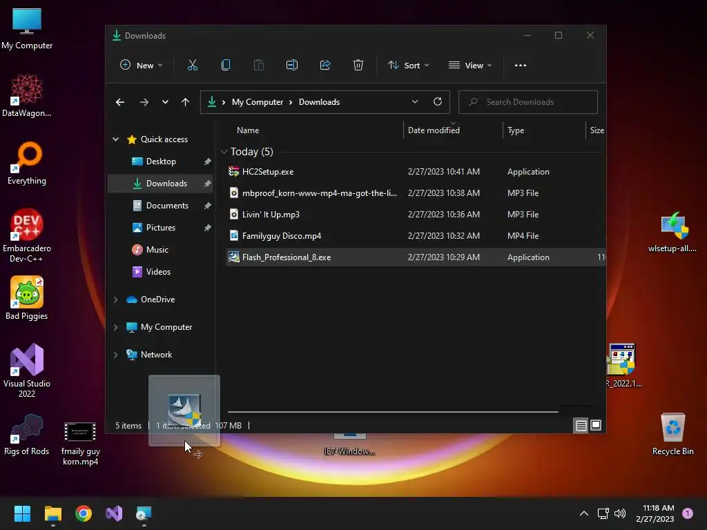Select Visual Studio 2022 desktop icon
The height and width of the screenshot is (530, 707).
(27, 371)
